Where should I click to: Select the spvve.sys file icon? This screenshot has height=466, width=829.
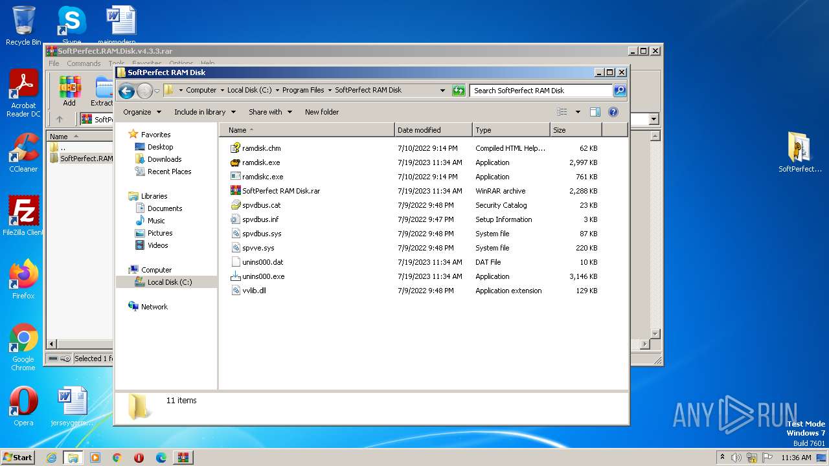pyautogui.click(x=236, y=248)
